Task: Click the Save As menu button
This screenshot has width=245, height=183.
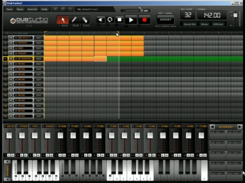Action: pos(32,9)
